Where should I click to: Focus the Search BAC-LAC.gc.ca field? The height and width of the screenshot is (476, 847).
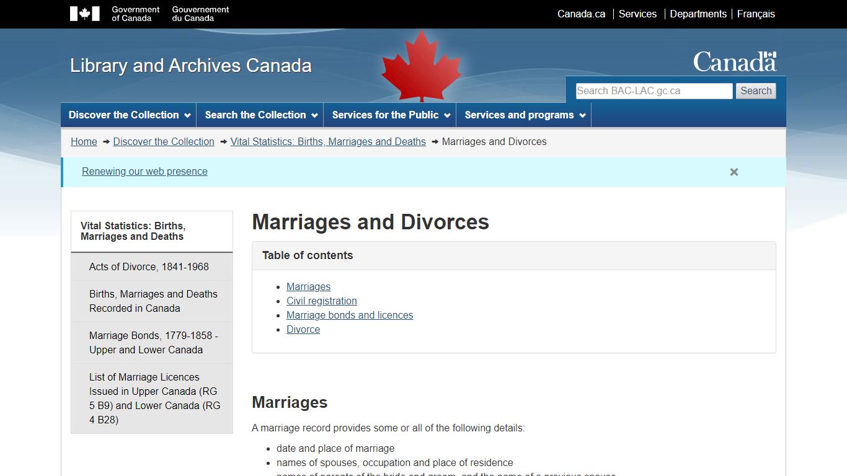pos(654,91)
